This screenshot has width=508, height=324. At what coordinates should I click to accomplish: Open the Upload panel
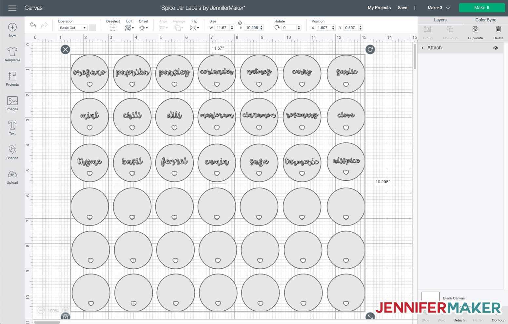(12, 177)
